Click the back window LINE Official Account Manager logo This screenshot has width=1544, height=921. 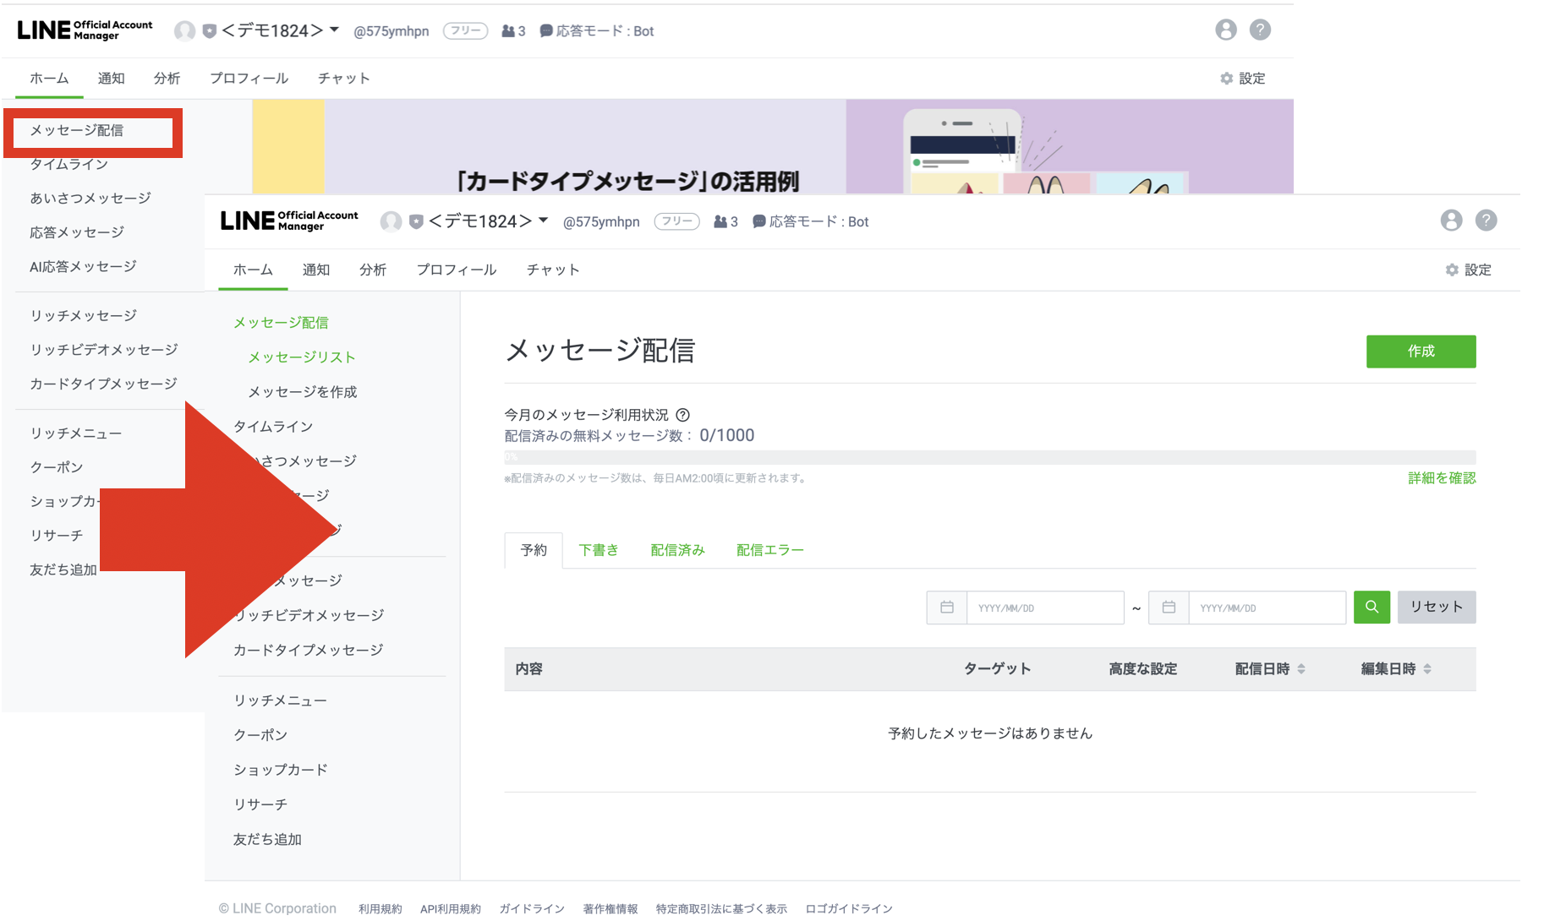pos(85,30)
